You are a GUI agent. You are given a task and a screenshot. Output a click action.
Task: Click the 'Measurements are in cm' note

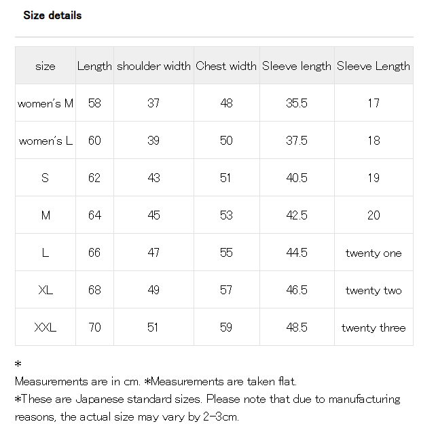tap(77, 381)
